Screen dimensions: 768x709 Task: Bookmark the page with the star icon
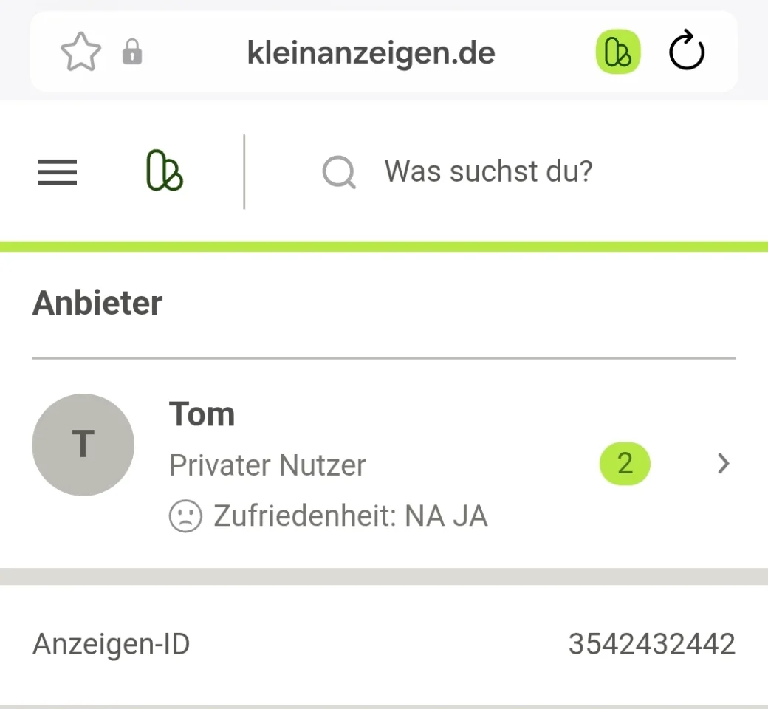point(80,52)
